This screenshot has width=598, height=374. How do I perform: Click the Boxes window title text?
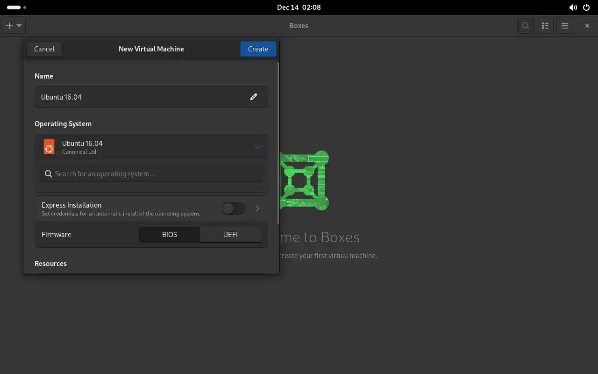(299, 26)
